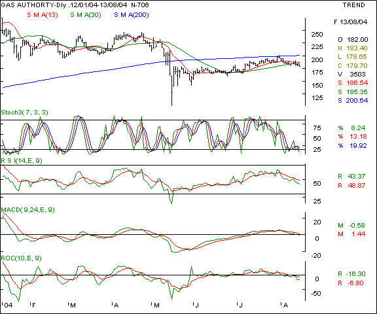377x314 pixels.
Task: Click the MACD signal value 1.44
Action: 358,234
